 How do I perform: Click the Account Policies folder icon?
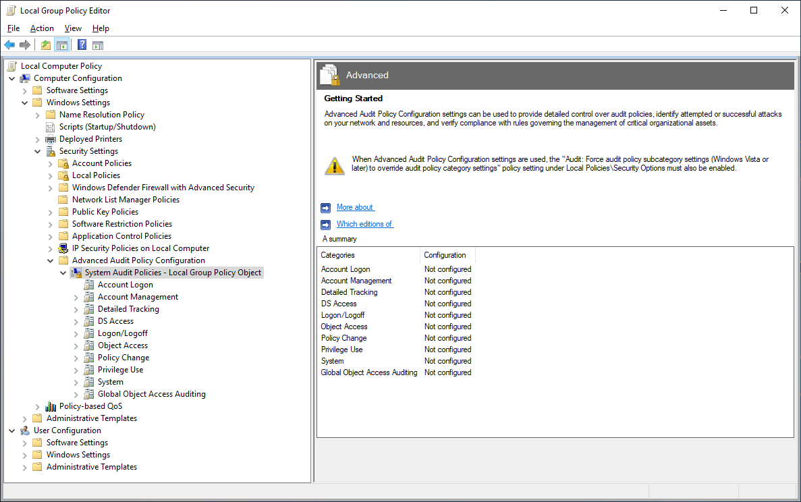63,163
